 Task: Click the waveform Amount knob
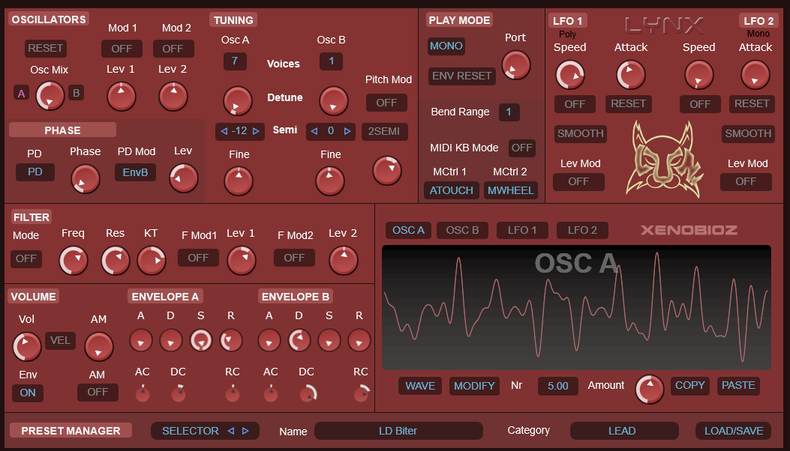pos(650,389)
